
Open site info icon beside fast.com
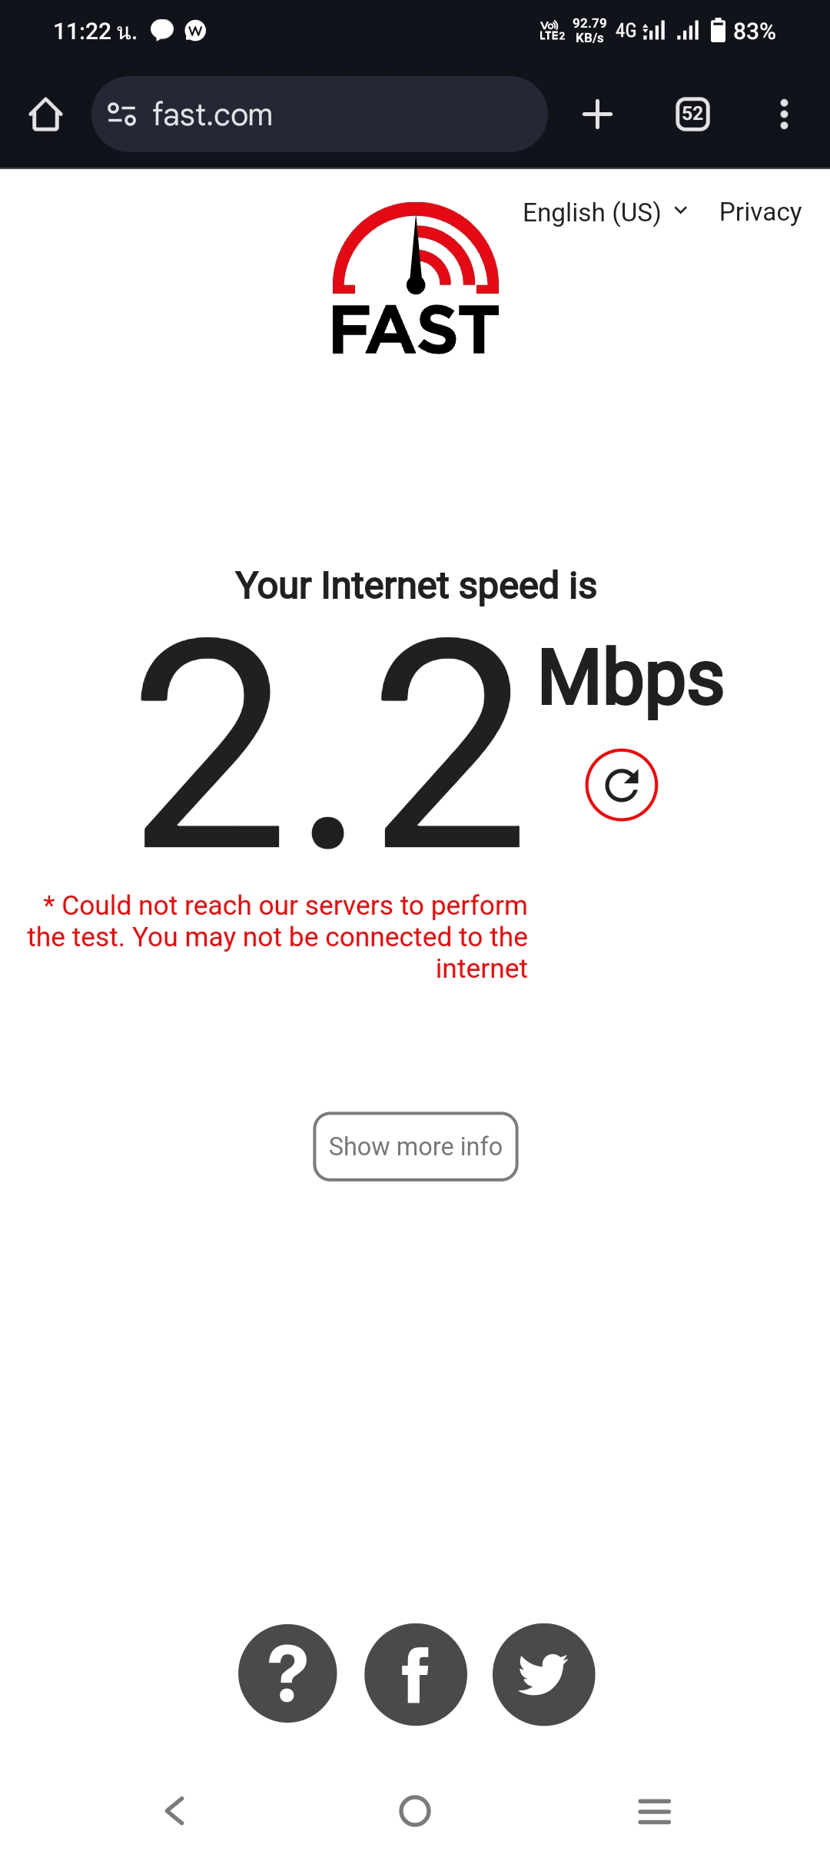(x=122, y=115)
